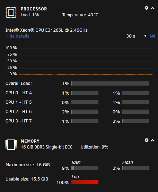The image size is (158, 192).
Task: Click the memory info icon
Action: click(x=147, y=140)
